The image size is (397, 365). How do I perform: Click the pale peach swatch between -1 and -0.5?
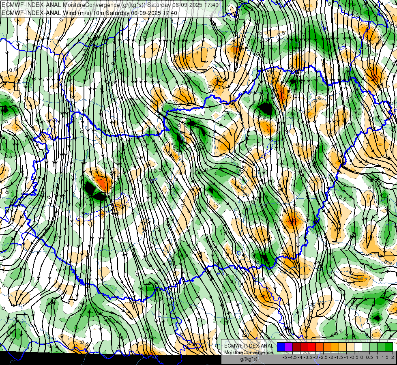tap(350, 347)
